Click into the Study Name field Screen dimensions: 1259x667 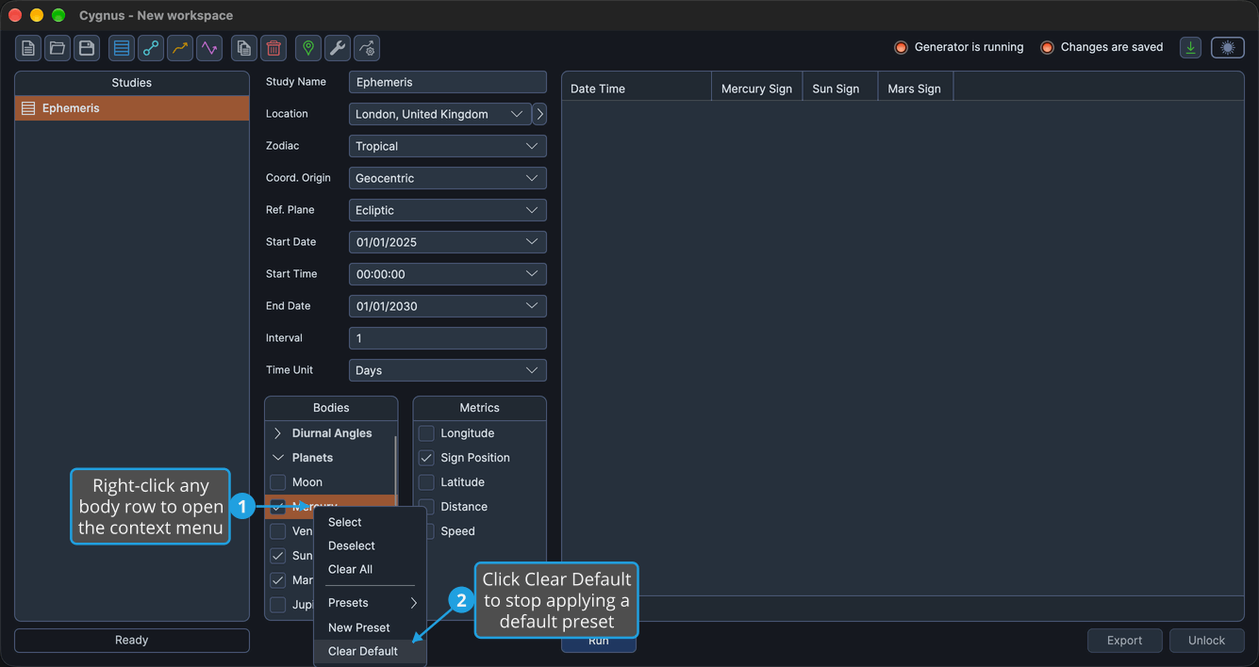pos(448,82)
